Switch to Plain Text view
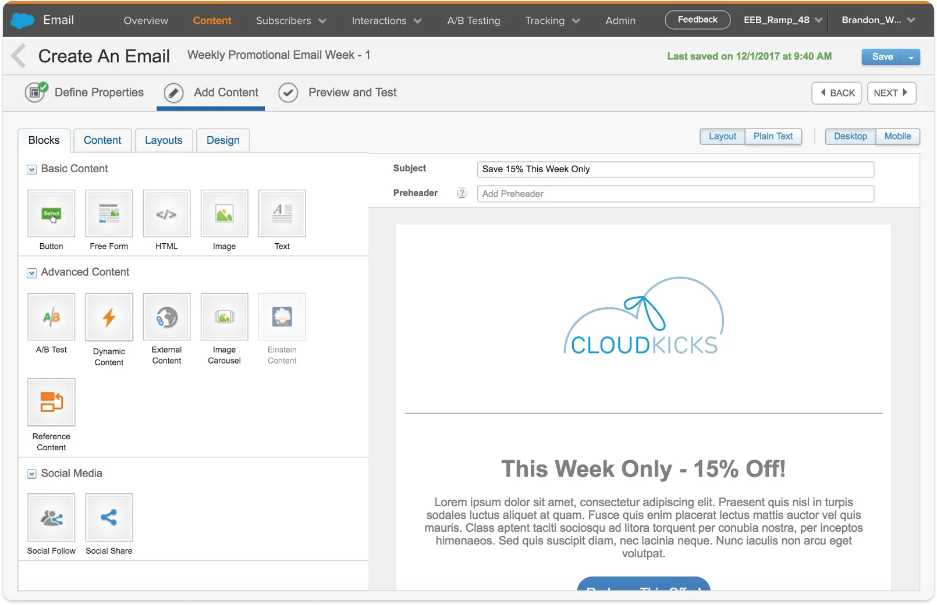This screenshot has width=937, height=605. pos(773,136)
